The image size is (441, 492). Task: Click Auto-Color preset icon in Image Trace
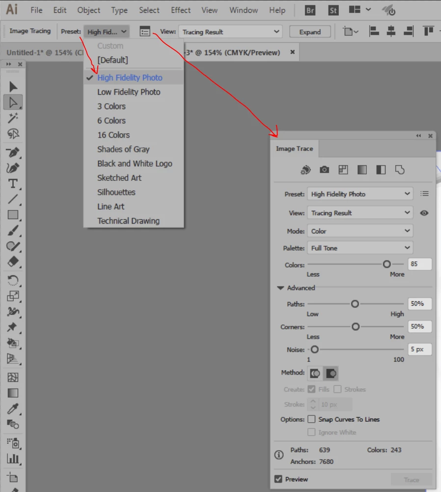point(305,170)
